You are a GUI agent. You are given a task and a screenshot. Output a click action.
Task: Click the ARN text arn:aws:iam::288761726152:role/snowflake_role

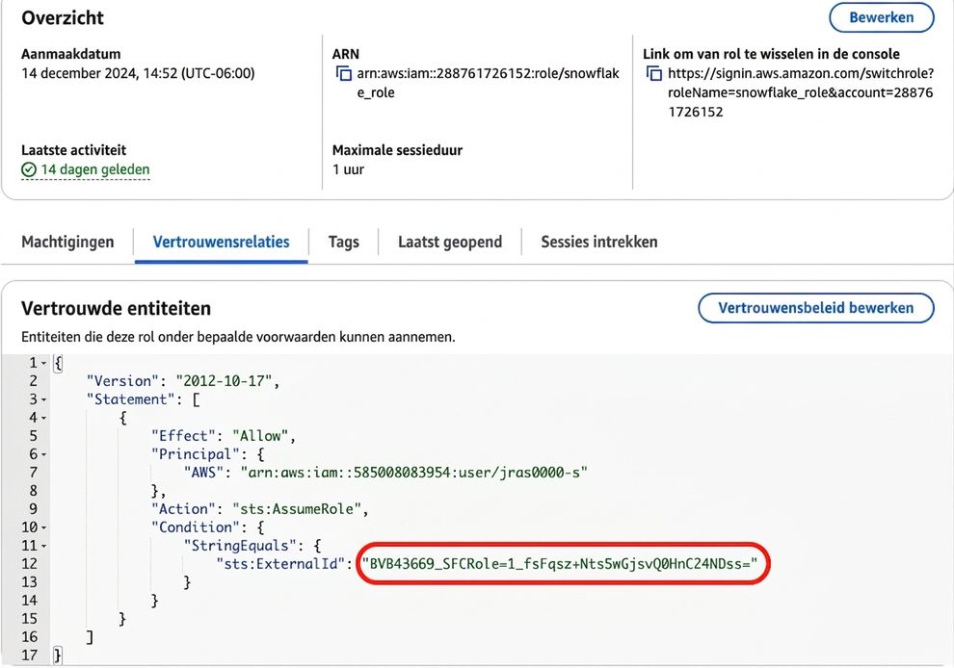pyautogui.click(x=488, y=84)
